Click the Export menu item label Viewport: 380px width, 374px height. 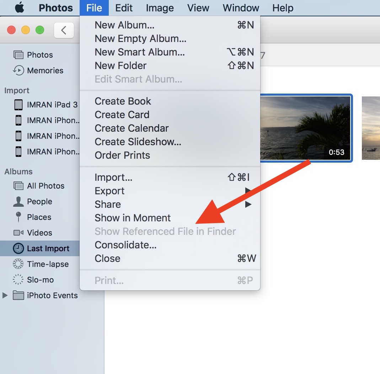109,191
